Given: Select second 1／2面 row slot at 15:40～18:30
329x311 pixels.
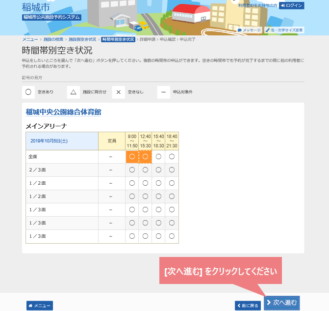Looking at the screenshot, I should [x=158, y=197].
